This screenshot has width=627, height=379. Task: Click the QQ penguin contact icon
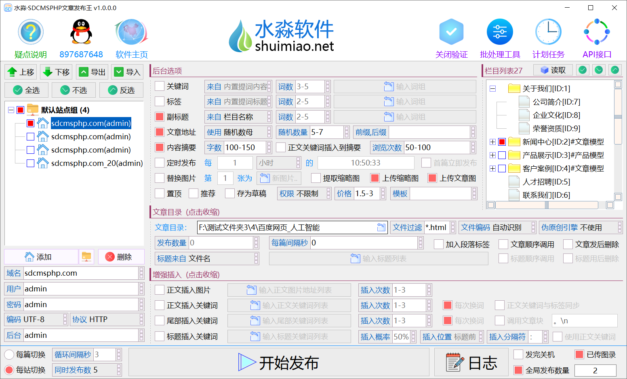pyautogui.click(x=81, y=32)
